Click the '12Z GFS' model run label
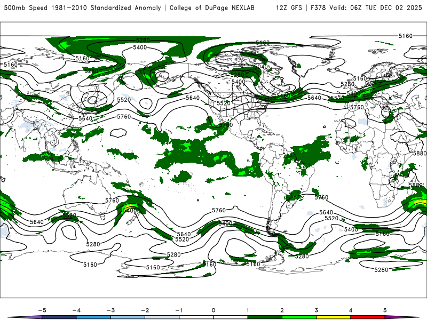The image size is (427, 320). pos(289,7)
